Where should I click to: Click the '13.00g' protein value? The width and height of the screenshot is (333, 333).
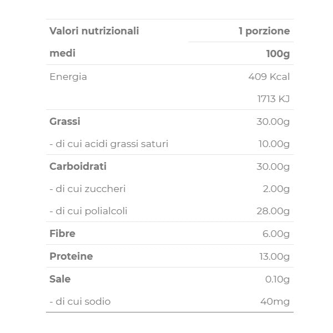coord(274,256)
